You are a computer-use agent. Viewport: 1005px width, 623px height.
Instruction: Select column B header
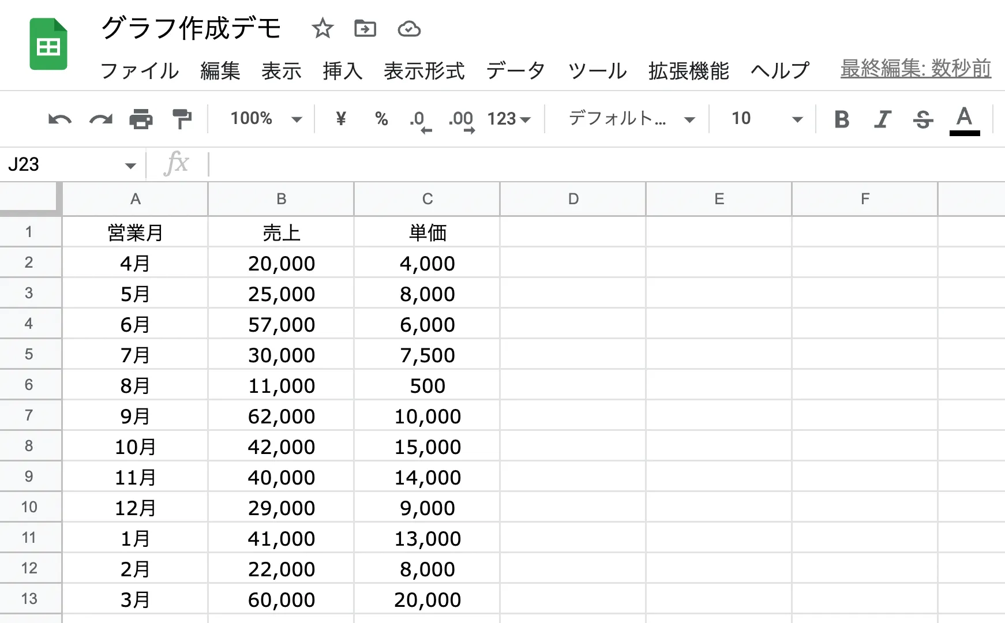281,199
